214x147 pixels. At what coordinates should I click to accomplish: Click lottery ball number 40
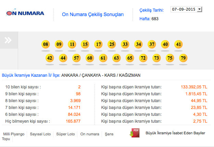(165, 44)
